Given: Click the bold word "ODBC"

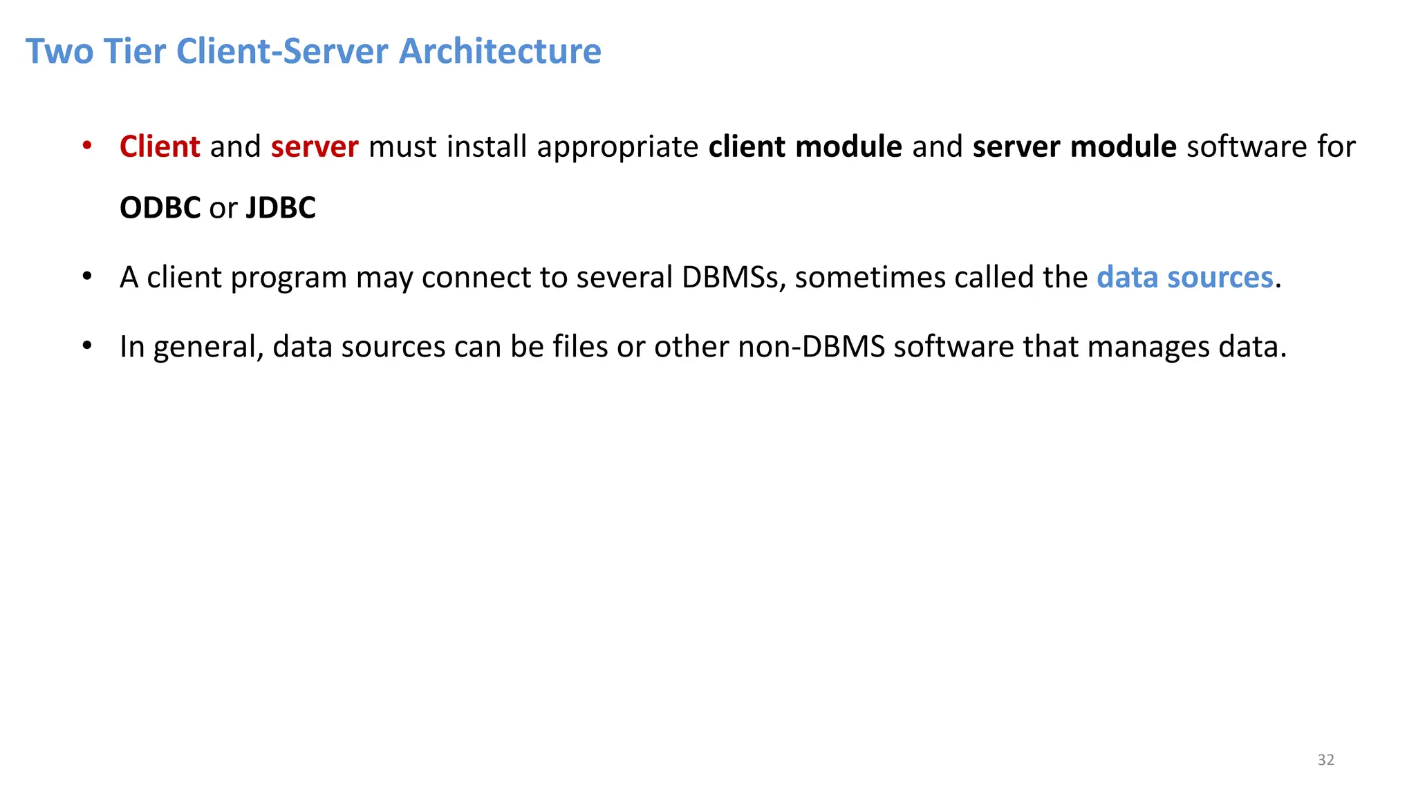Looking at the screenshot, I should [x=160, y=208].
